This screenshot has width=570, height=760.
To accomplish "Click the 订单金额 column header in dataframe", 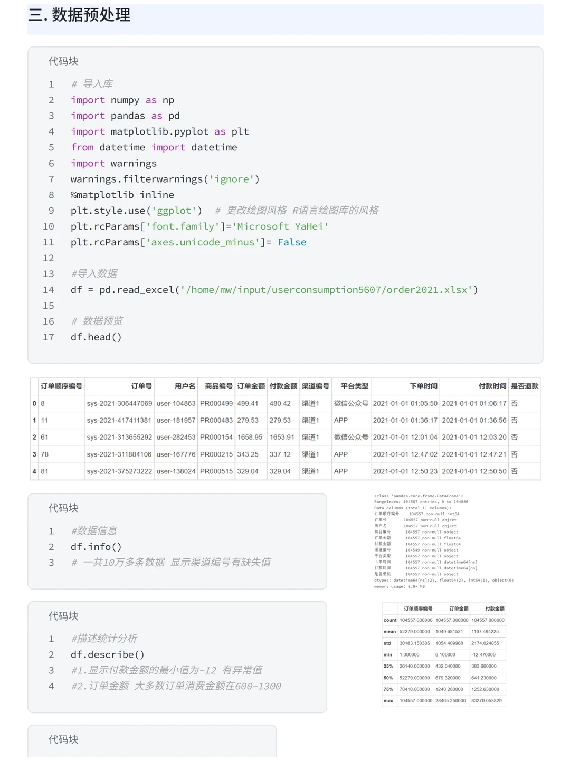I will click(x=251, y=386).
